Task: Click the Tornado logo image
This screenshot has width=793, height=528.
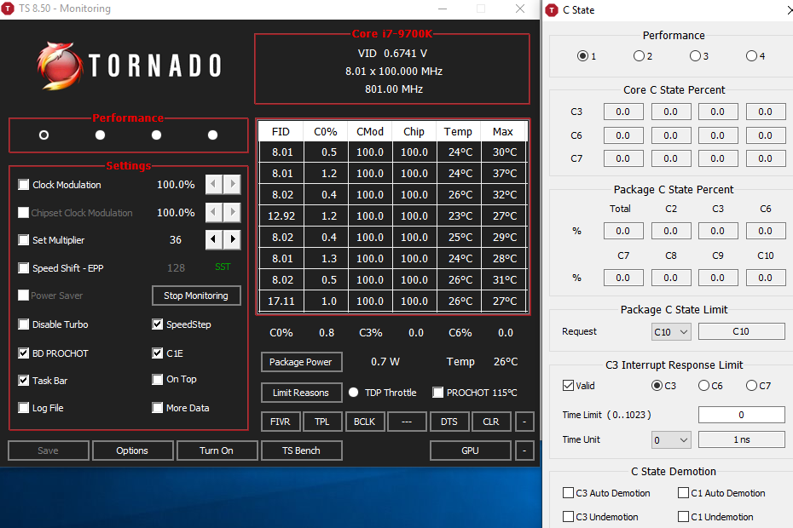Action: tap(130, 66)
